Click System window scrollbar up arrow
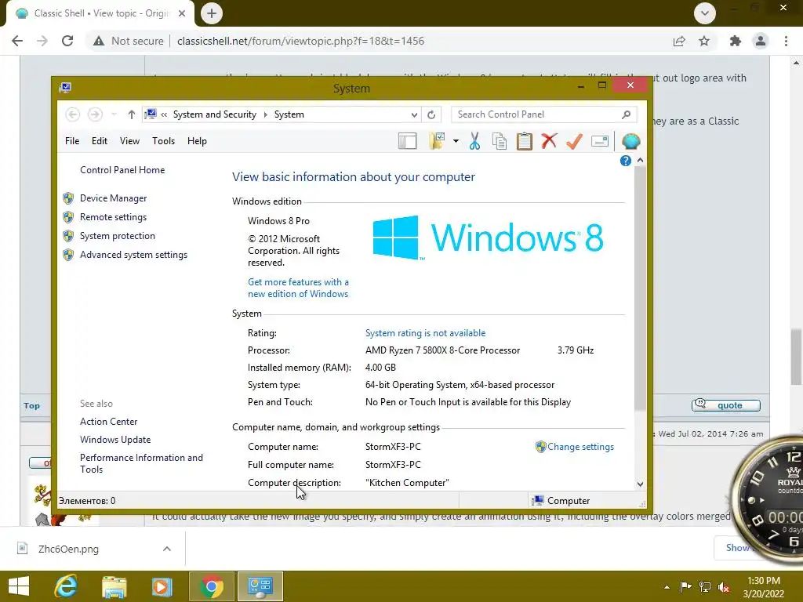 click(x=640, y=161)
